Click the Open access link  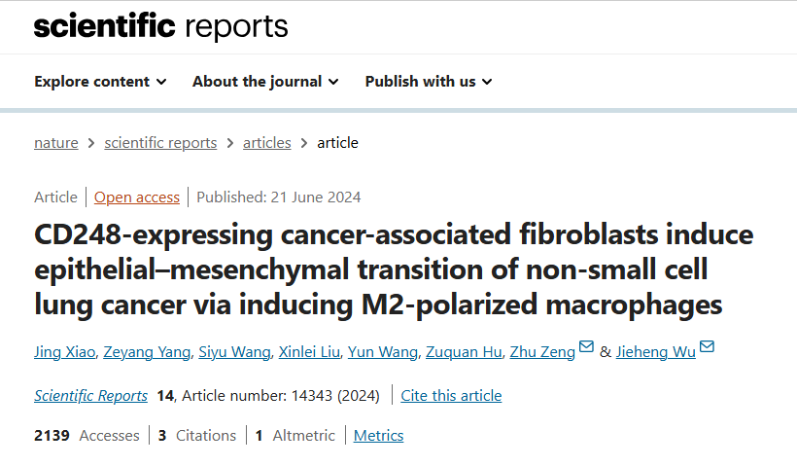click(137, 197)
